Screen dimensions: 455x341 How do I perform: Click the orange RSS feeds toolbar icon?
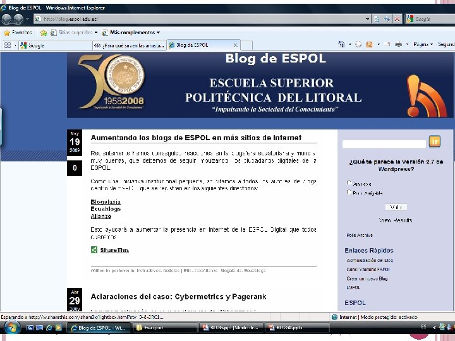point(369,44)
